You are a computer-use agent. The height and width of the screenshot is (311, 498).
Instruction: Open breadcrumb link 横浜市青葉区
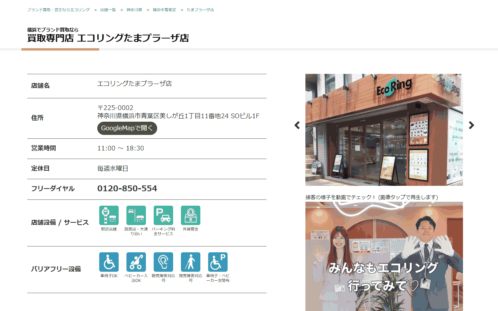(x=164, y=10)
